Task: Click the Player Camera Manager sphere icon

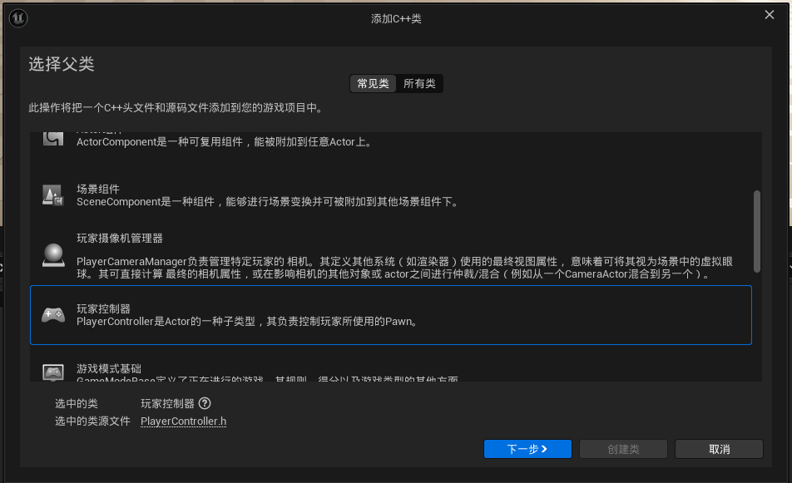Action: [53, 255]
